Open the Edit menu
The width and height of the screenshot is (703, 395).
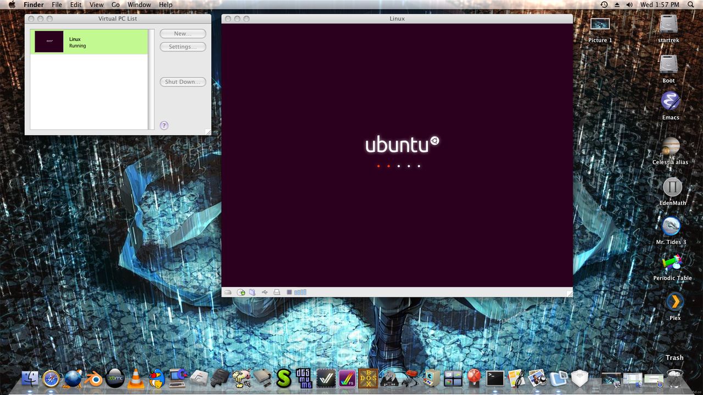click(x=76, y=4)
